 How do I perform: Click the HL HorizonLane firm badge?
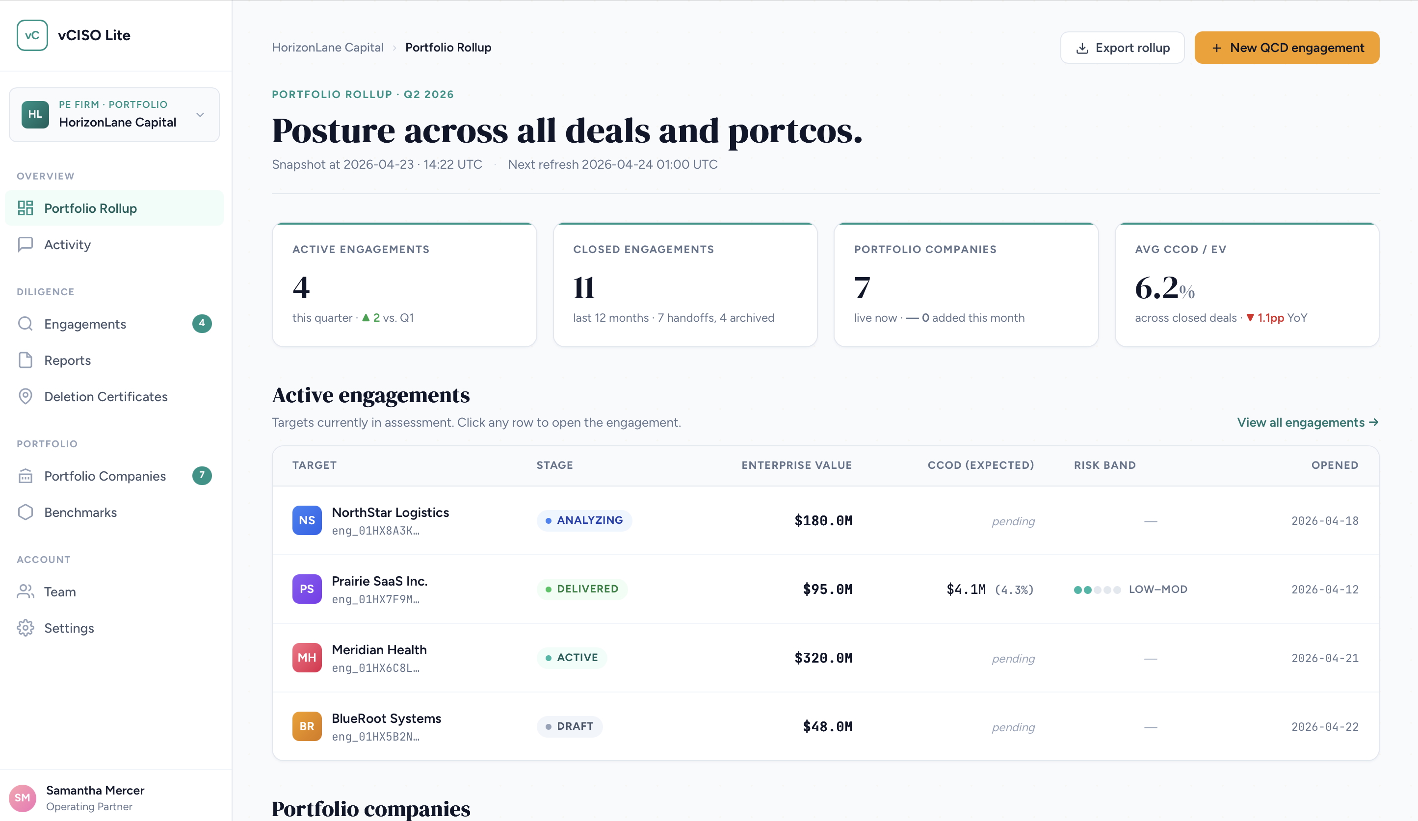[x=35, y=115]
